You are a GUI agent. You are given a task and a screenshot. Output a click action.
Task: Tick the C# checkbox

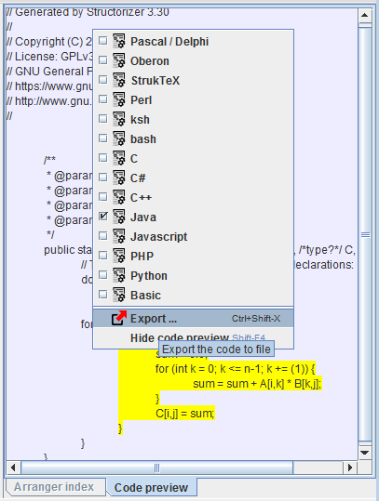(x=103, y=178)
